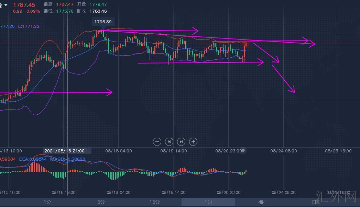Screen dimensions: 360x207
Task: Jump to previous candles with skip-back icon
Action: (x=169, y=141)
